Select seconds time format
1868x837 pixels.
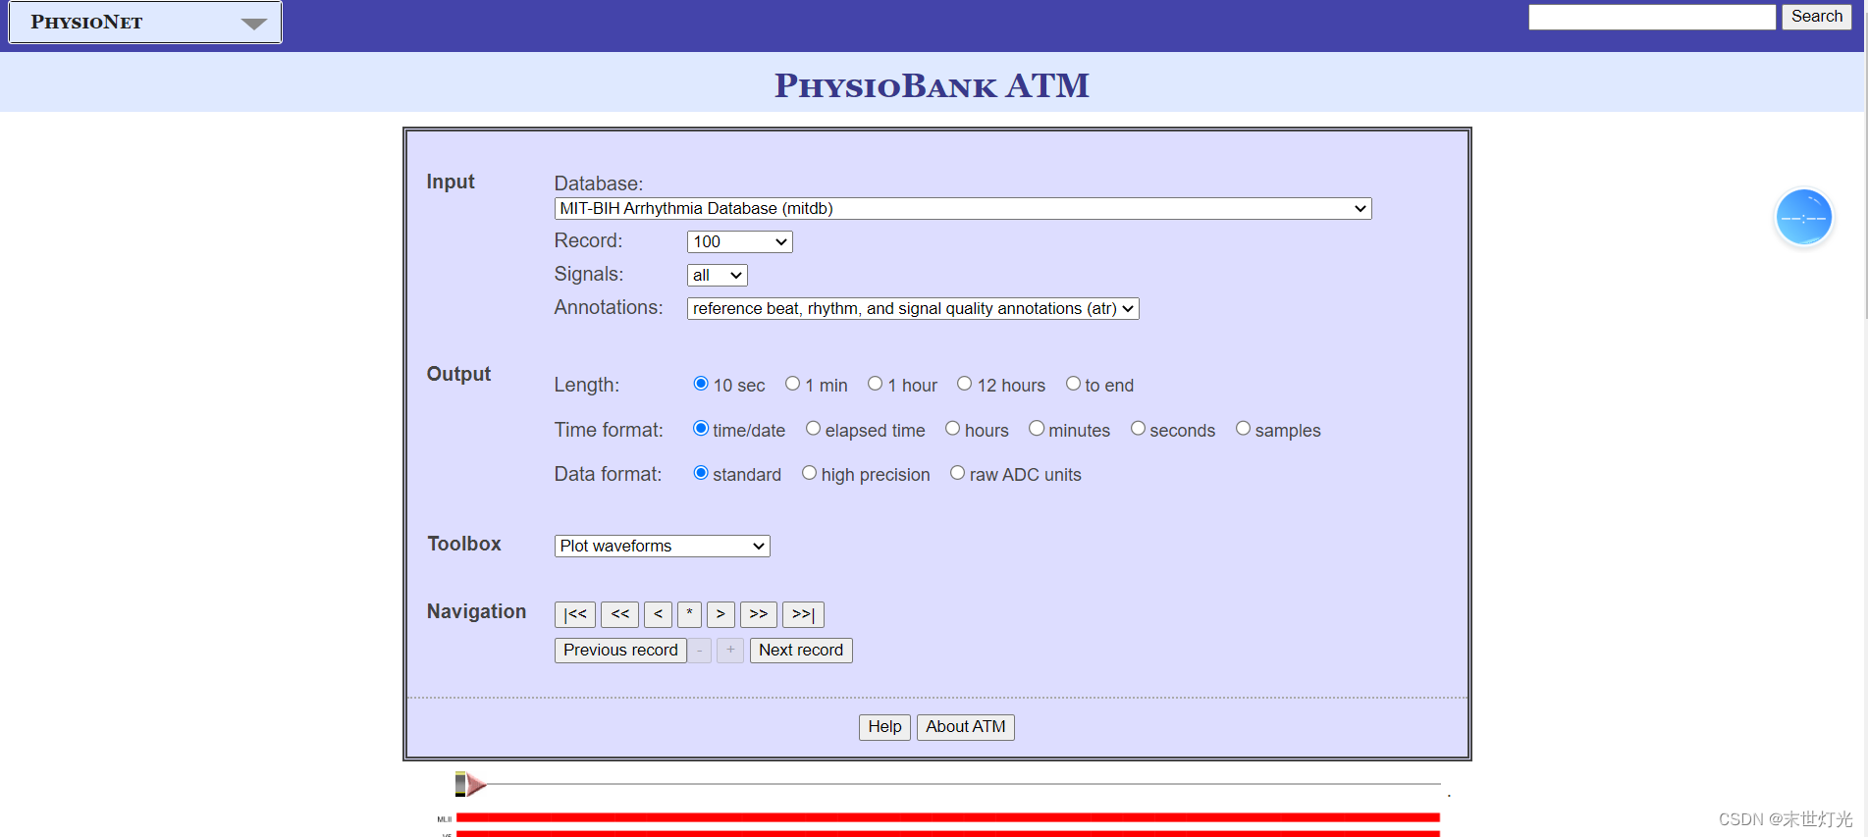pos(1138,429)
